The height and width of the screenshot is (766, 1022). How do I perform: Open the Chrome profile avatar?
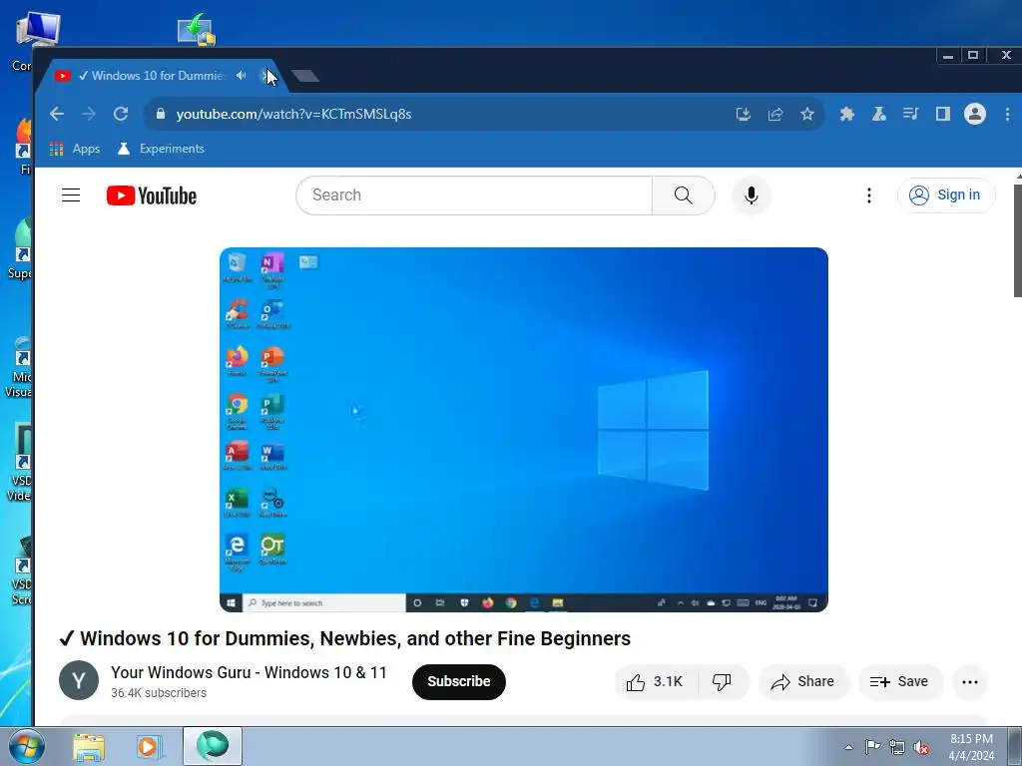coord(975,114)
